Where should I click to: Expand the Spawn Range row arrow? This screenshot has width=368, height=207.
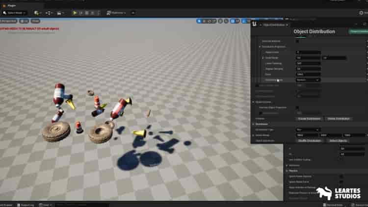click(x=254, y=135)
